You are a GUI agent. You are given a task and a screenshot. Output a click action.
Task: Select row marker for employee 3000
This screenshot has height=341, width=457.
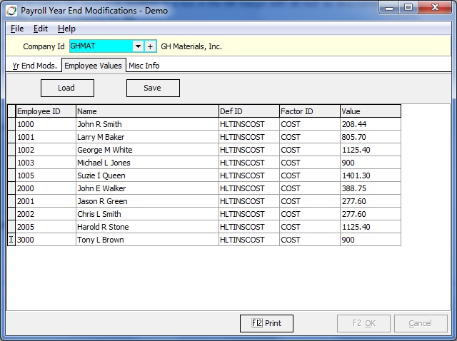click(x=11, y=240)
